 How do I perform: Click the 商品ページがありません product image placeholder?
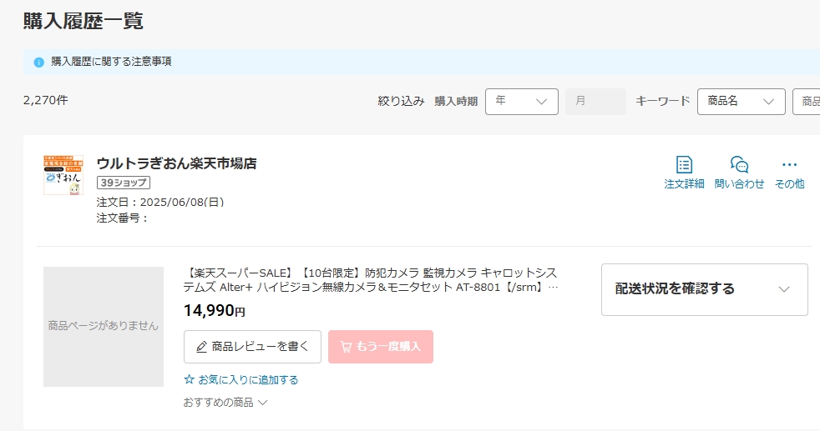[x=104, y=327]
